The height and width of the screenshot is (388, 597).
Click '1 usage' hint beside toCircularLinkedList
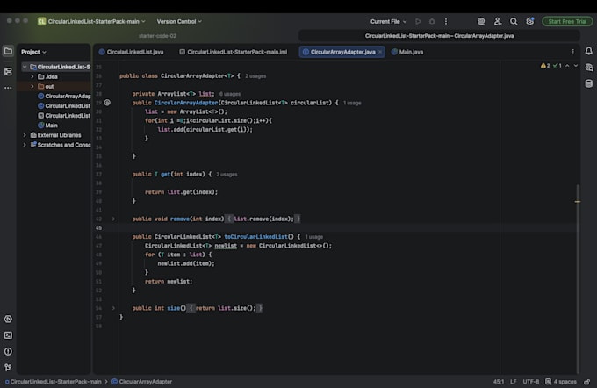[x=313, y=237]
